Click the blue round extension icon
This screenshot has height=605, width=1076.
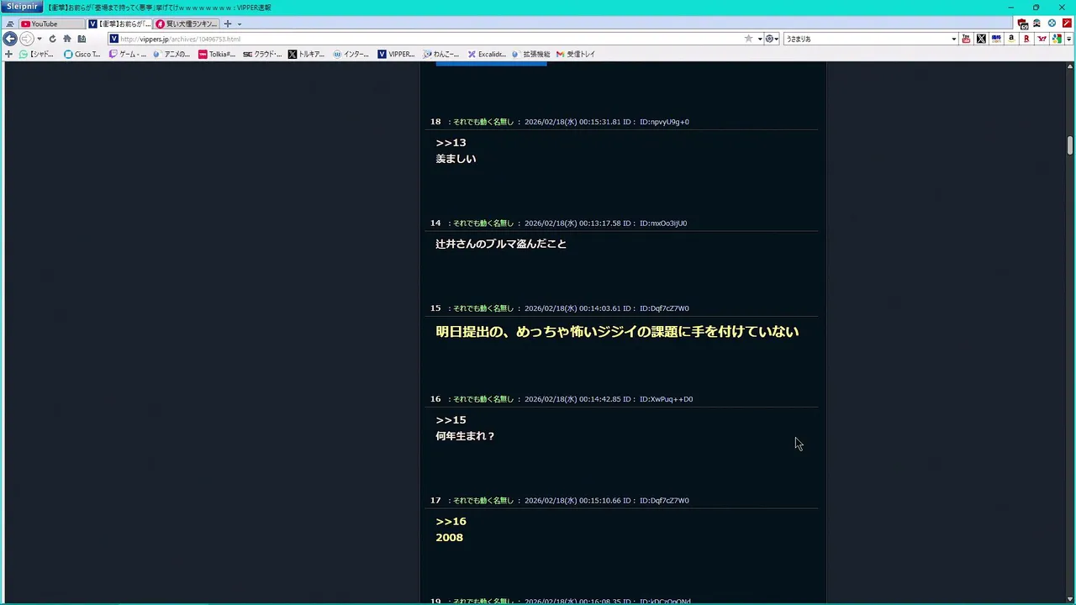[x=1052, y=24]
